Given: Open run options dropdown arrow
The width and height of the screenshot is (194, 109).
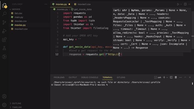Looking at the screenshot, I should (181, 4).
